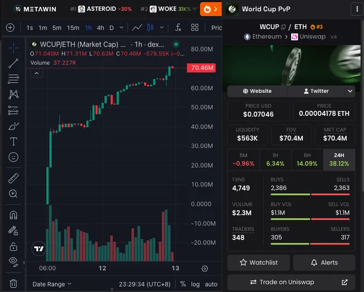364x292 pixels.
Task: Select the 15m timeframe
Action: coord(73,28)
